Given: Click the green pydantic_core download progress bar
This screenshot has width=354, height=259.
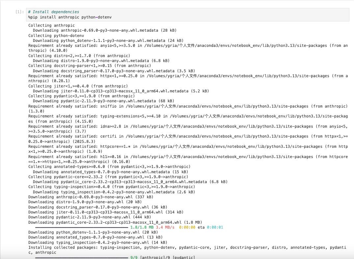Looking at the screenshot, I should [x=81, y=227].
